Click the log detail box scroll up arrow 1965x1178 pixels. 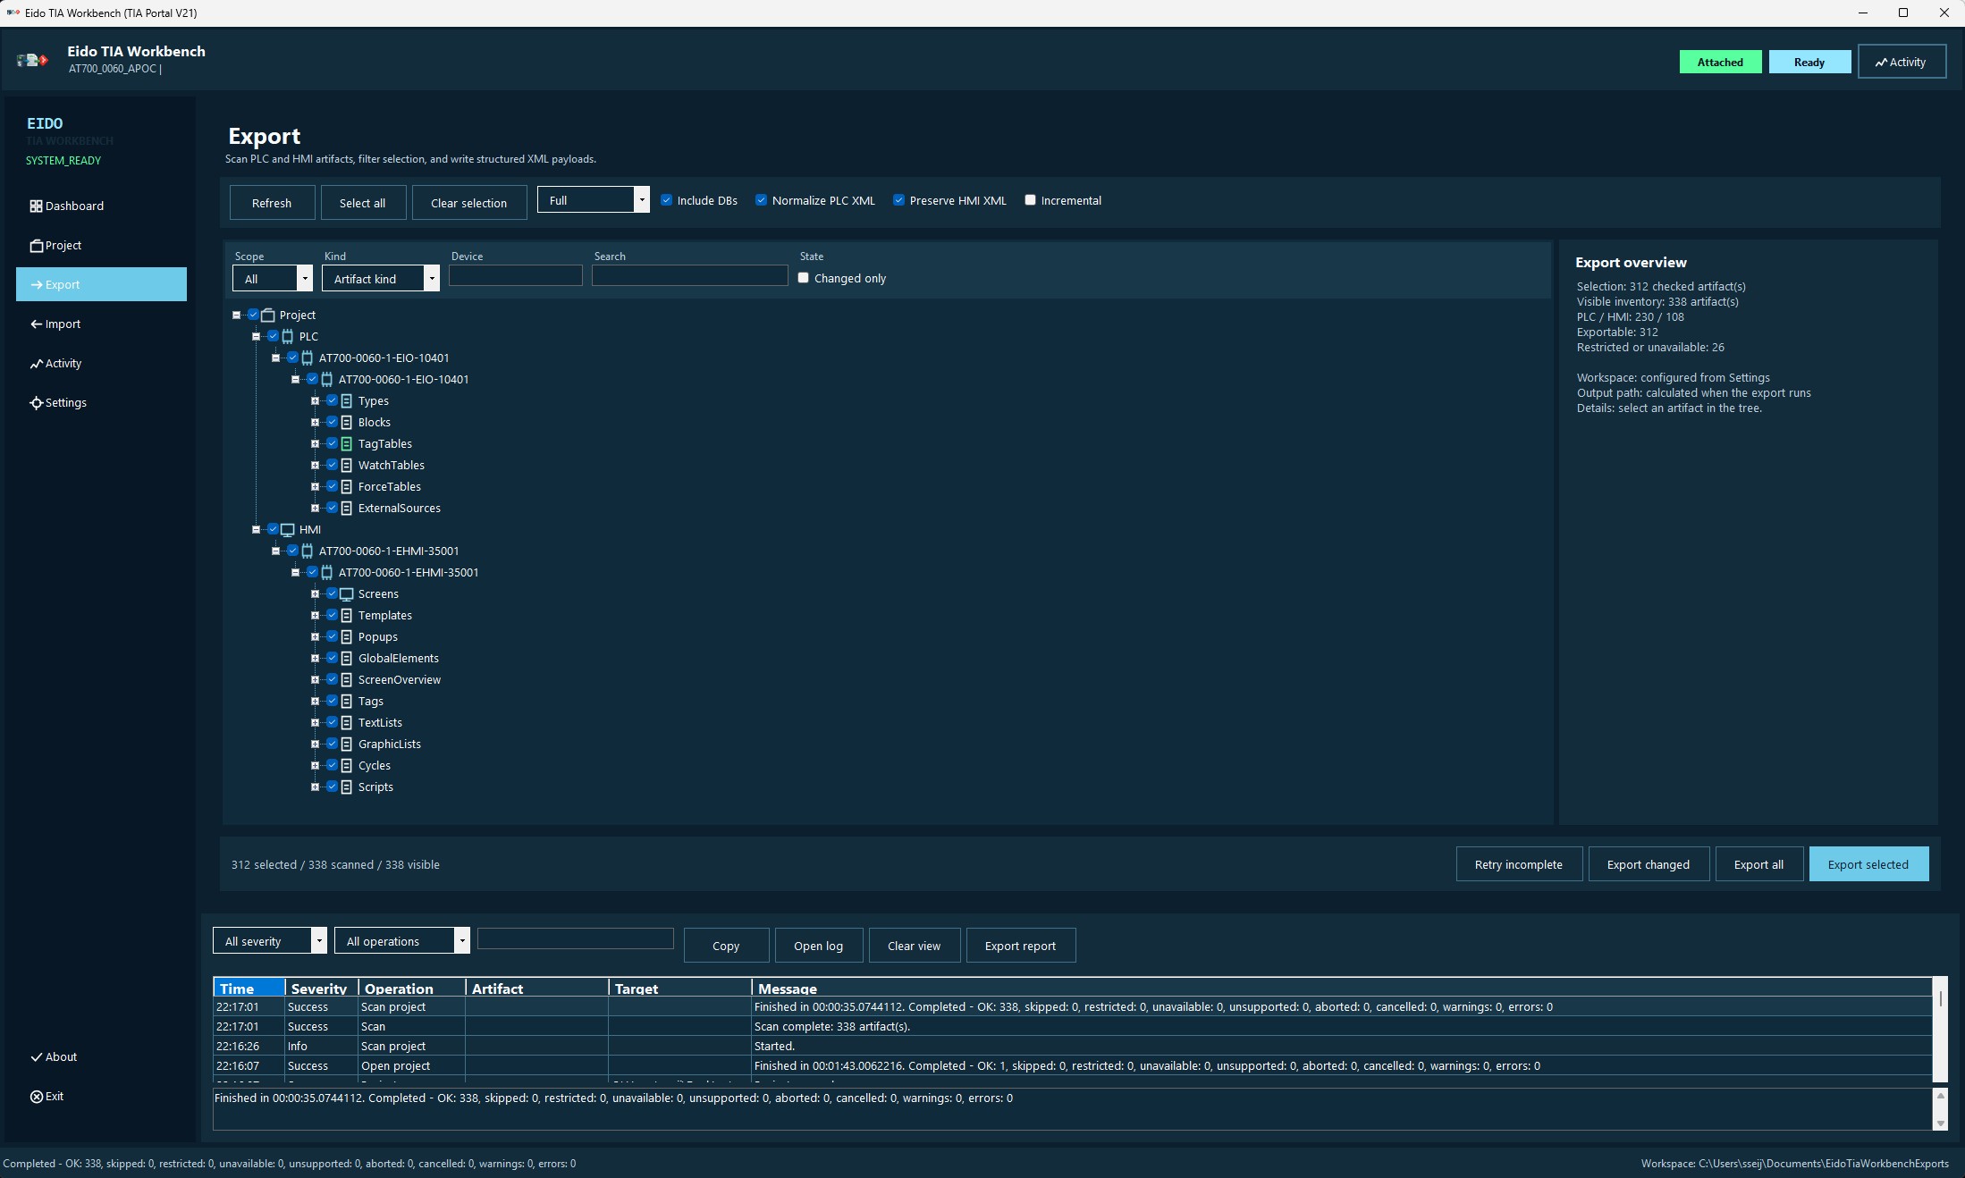click(x=1940, y=1096)
